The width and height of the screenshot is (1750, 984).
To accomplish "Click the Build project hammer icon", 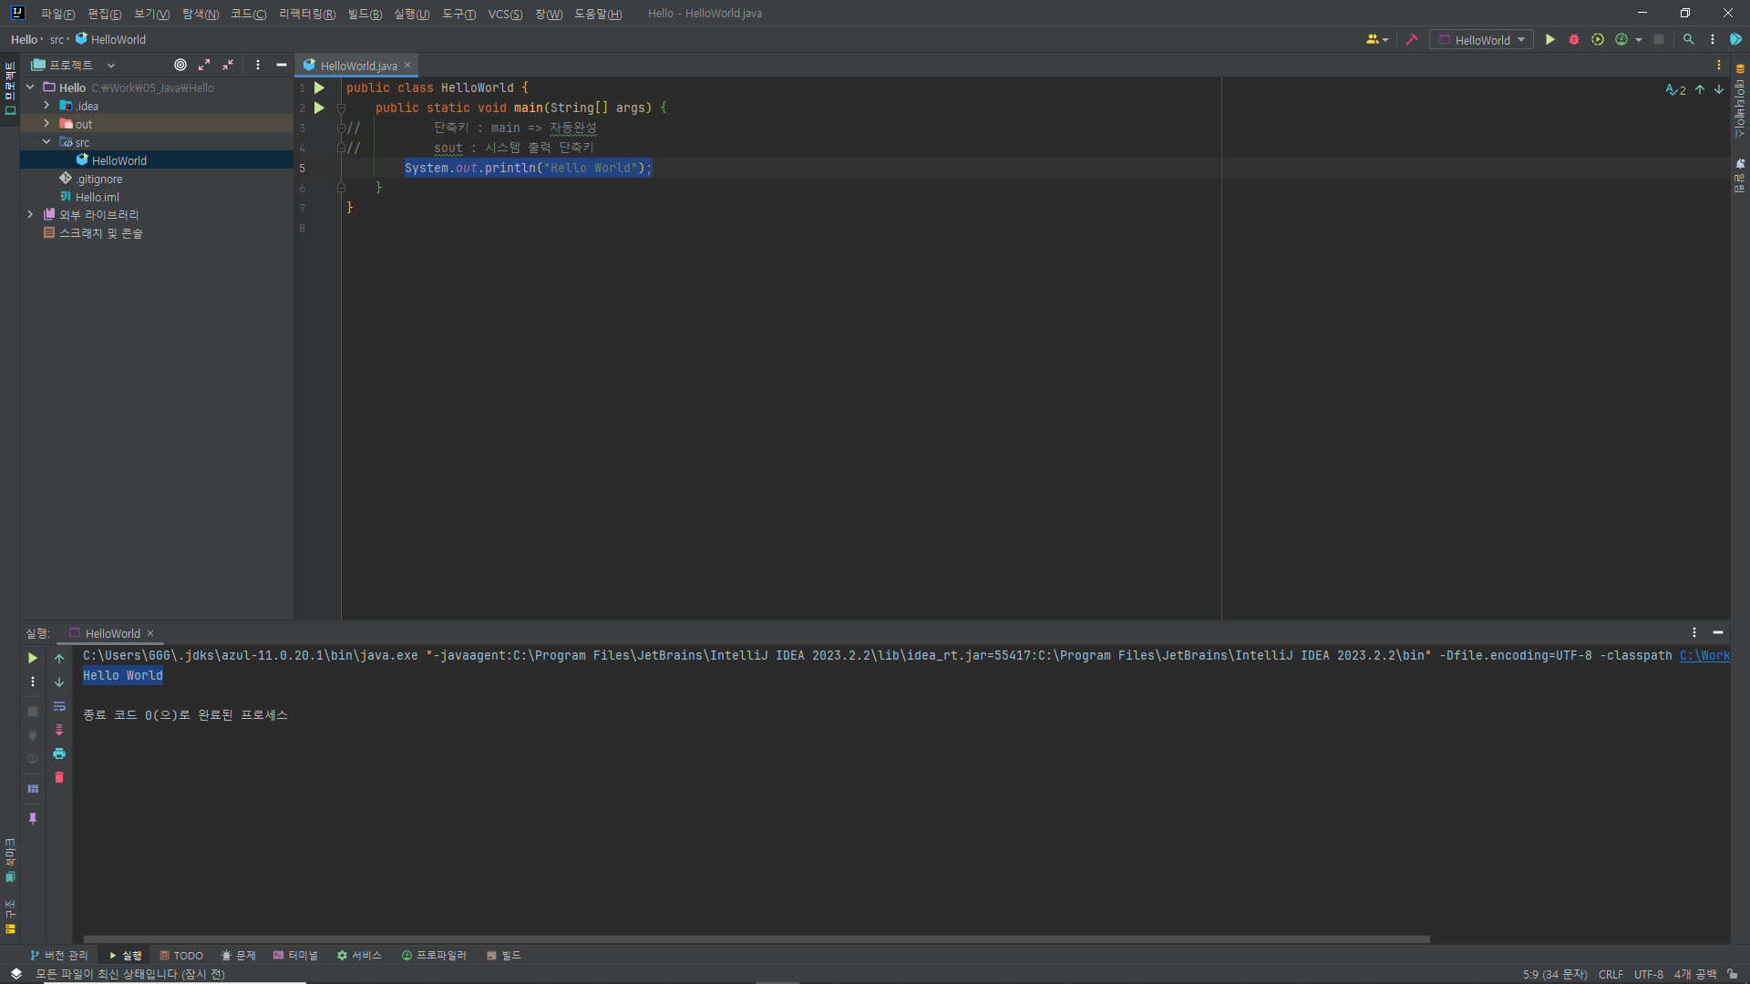I will click(x=1412, y=40).
